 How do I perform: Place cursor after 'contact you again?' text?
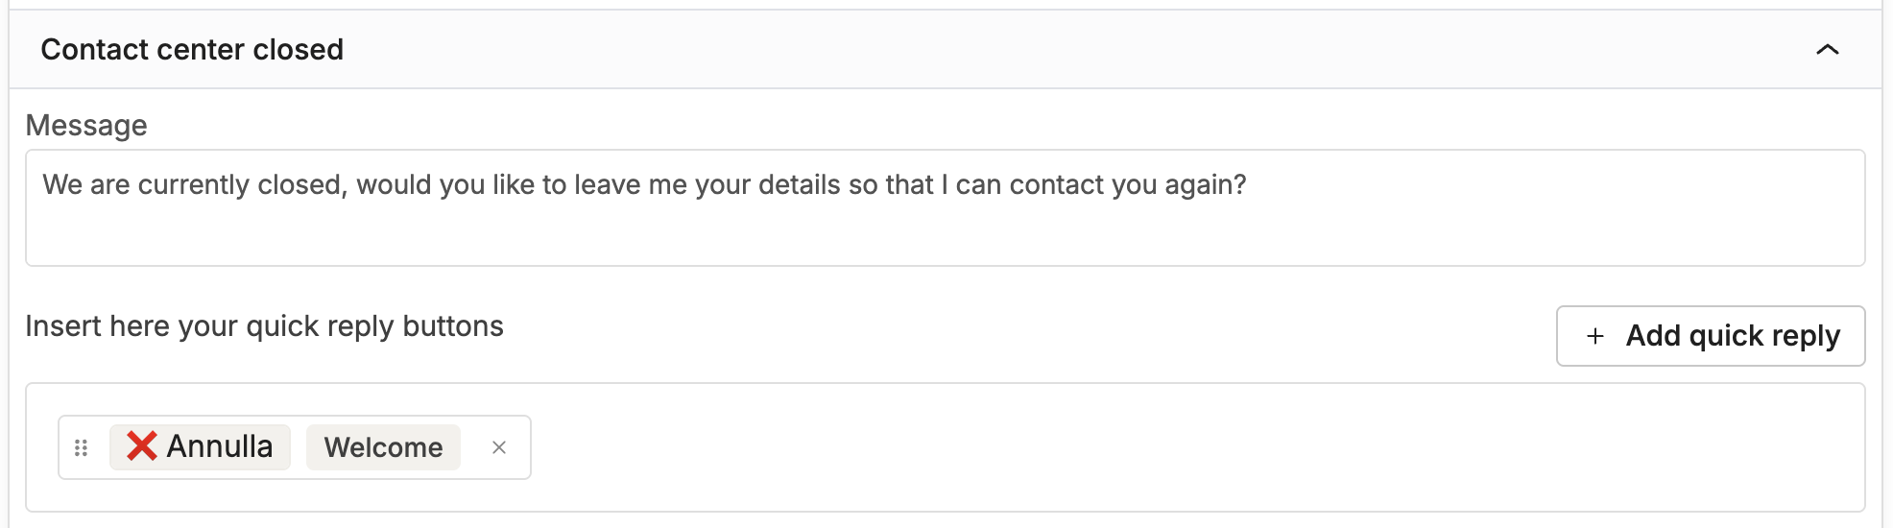pos(1248,184)
